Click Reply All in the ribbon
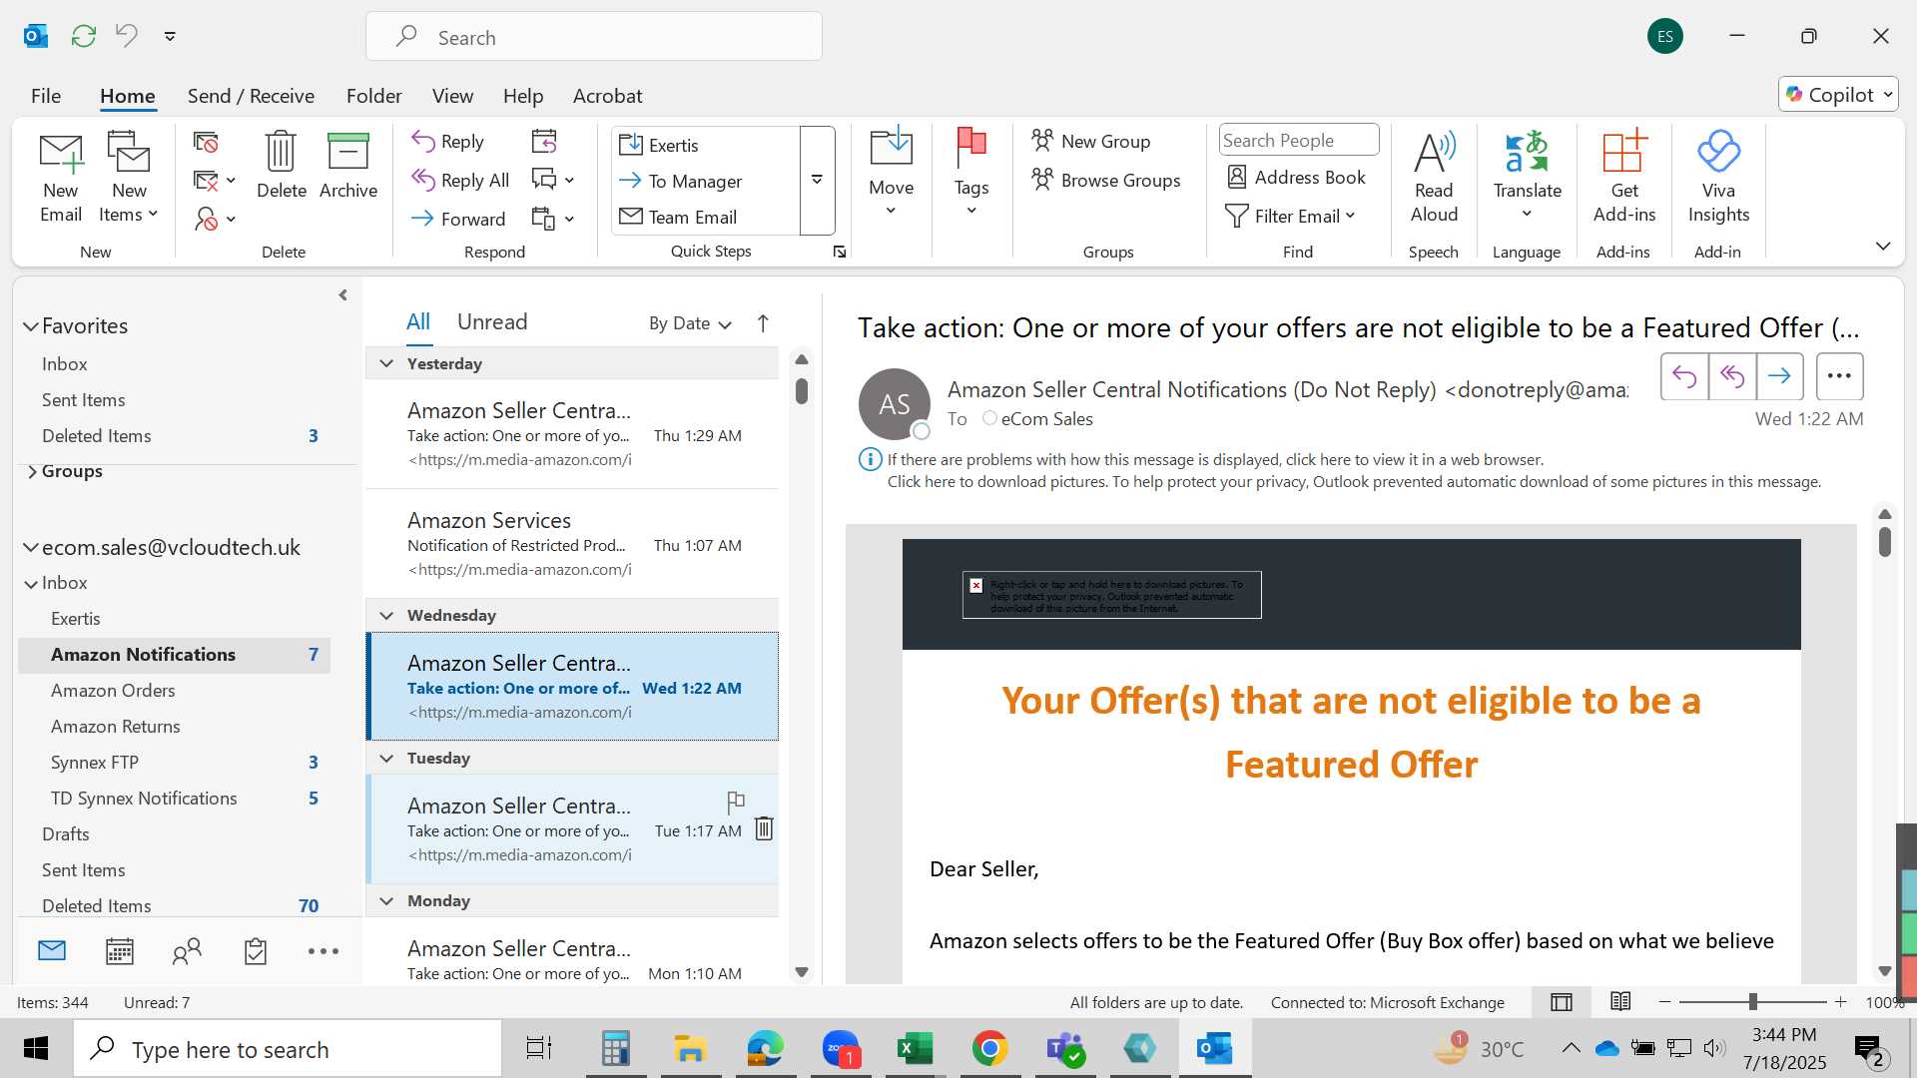The image size is (1917, 1078). click(x=460, y=180)
